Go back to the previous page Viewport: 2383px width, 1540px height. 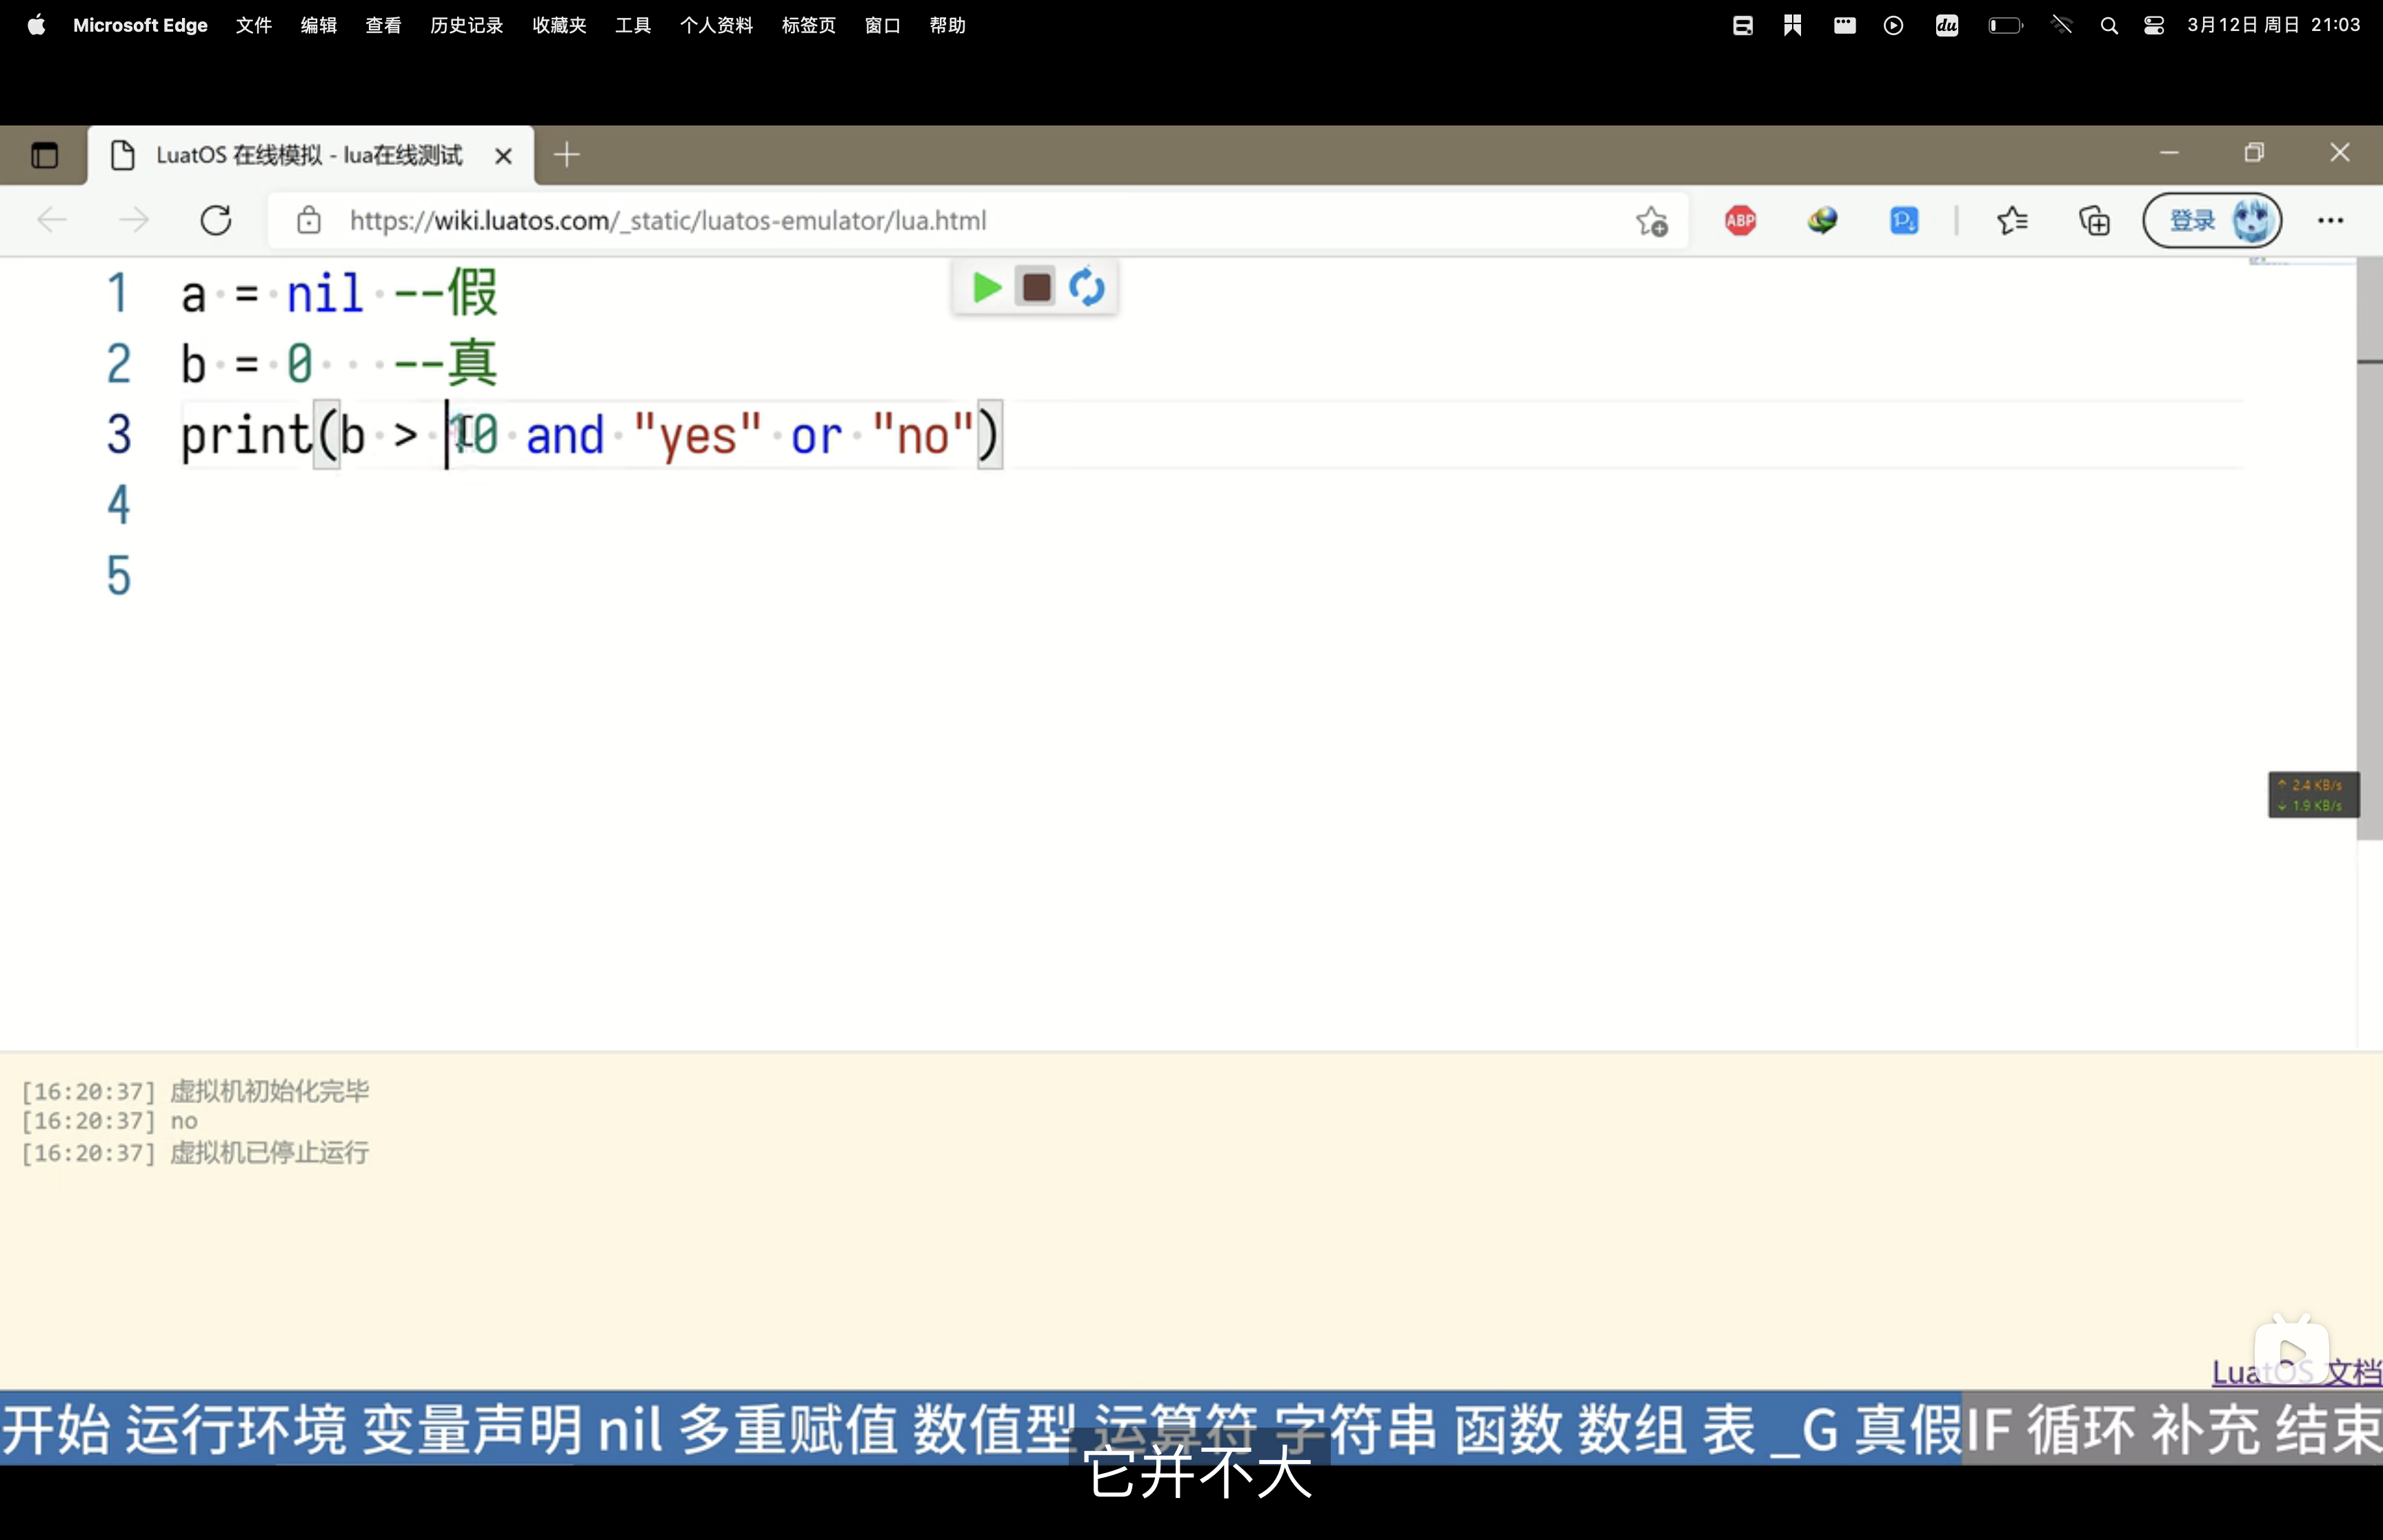point(52,220)
